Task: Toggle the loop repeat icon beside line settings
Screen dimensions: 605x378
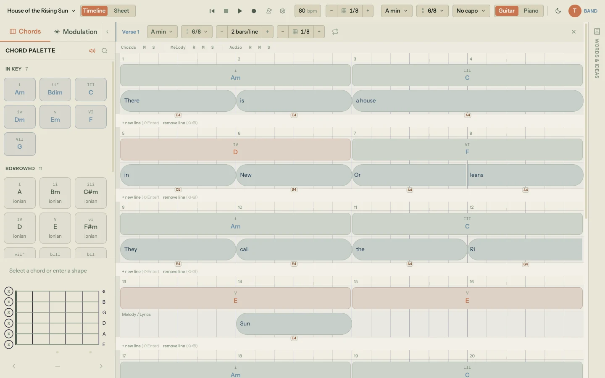Action: point(334,31)
